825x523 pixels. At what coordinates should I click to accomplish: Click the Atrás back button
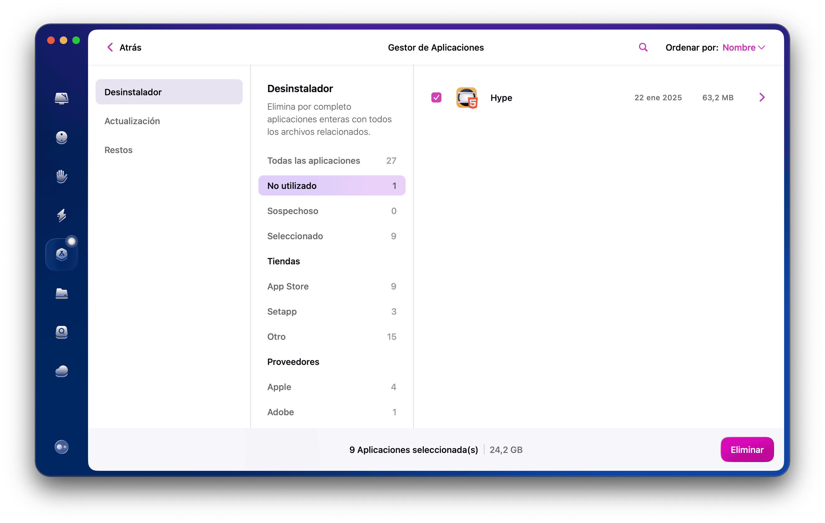click(x=124, y=47)
